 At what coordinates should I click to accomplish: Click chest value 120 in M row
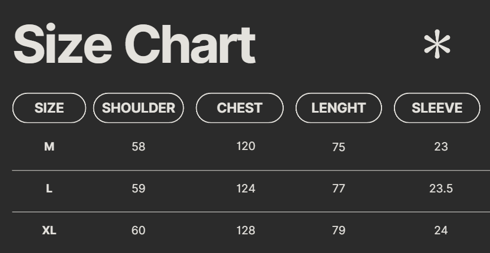(246, 147)
